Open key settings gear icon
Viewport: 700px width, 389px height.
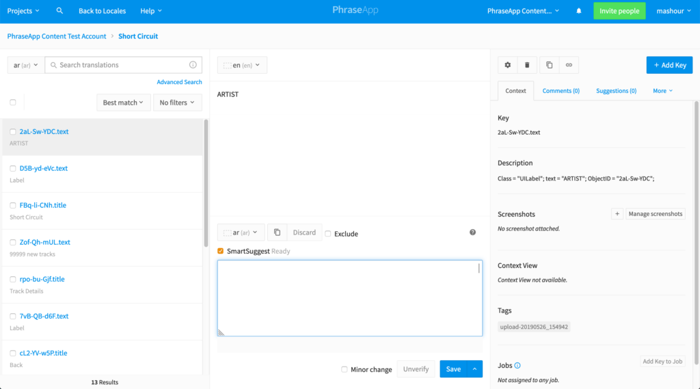[x=508, y=65]
